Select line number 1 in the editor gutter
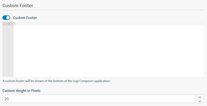 click(x=9, y=24)
